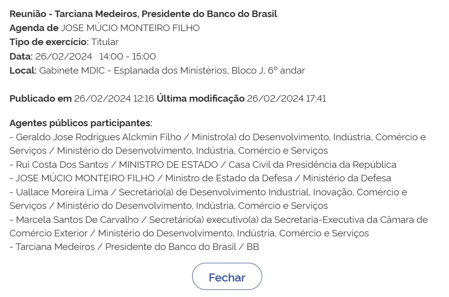Click the Ministro de Estado da Defesa entry
This screenshot has width=449, height=297.
[229, 178]
